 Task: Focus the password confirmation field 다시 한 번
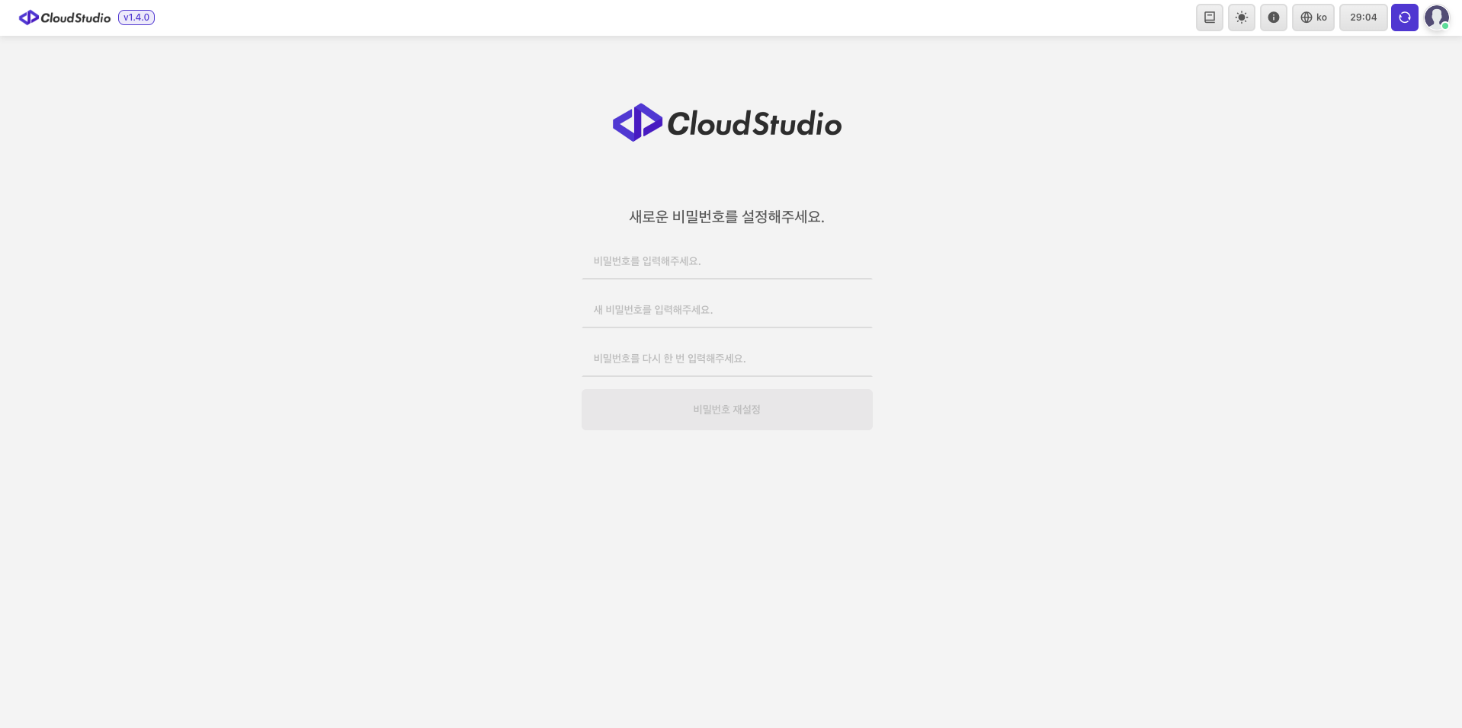click(727, 359)
